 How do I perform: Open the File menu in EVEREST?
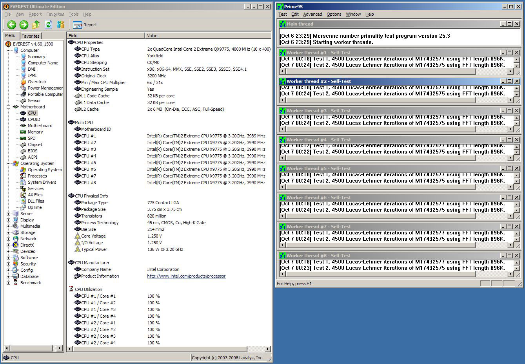(x=7, y=14)
